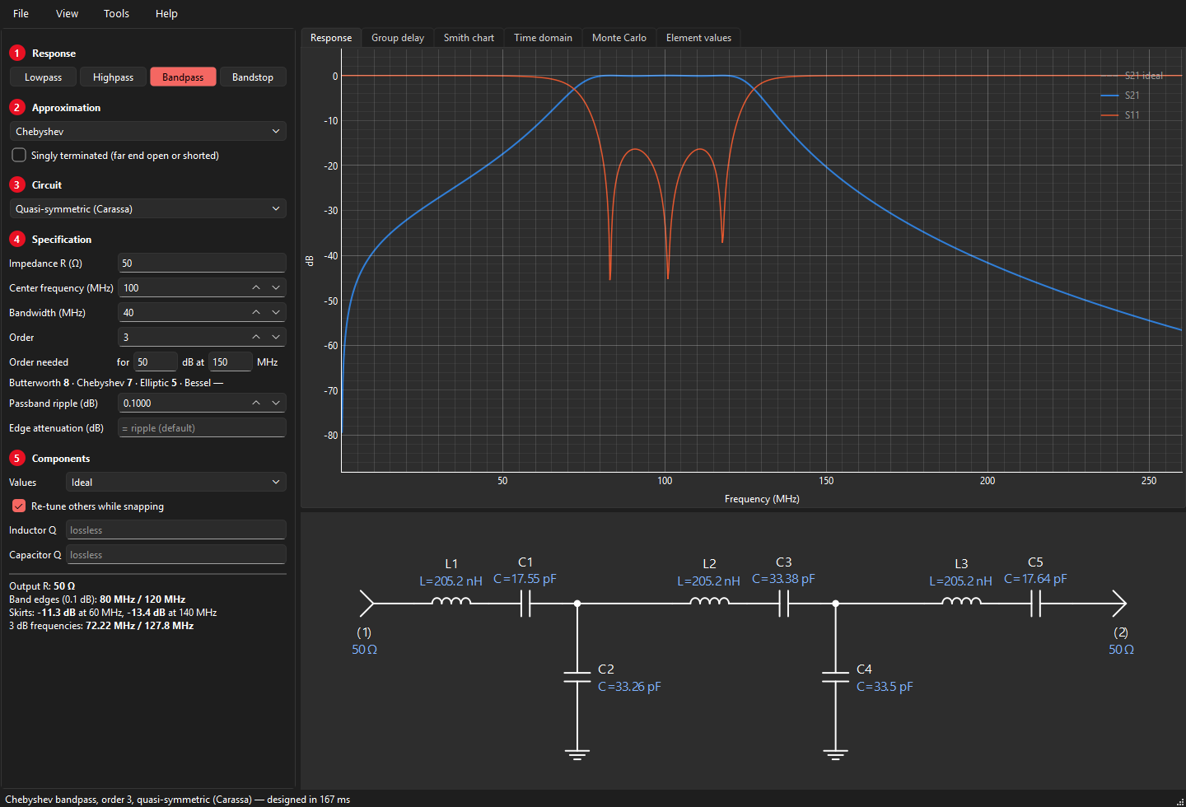Decrease Passband ripple with down arrow
This screenshot has width=1186, height=807.
tap(276, 403)
